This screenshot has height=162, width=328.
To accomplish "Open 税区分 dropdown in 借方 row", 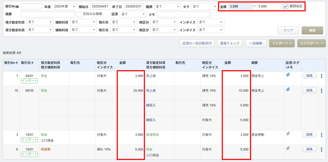I will click(164, 22).
